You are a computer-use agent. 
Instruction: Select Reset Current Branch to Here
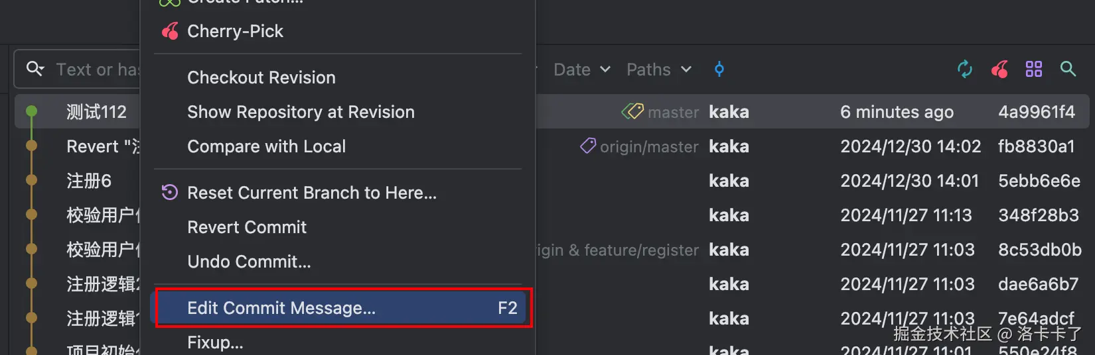(312, 193)
